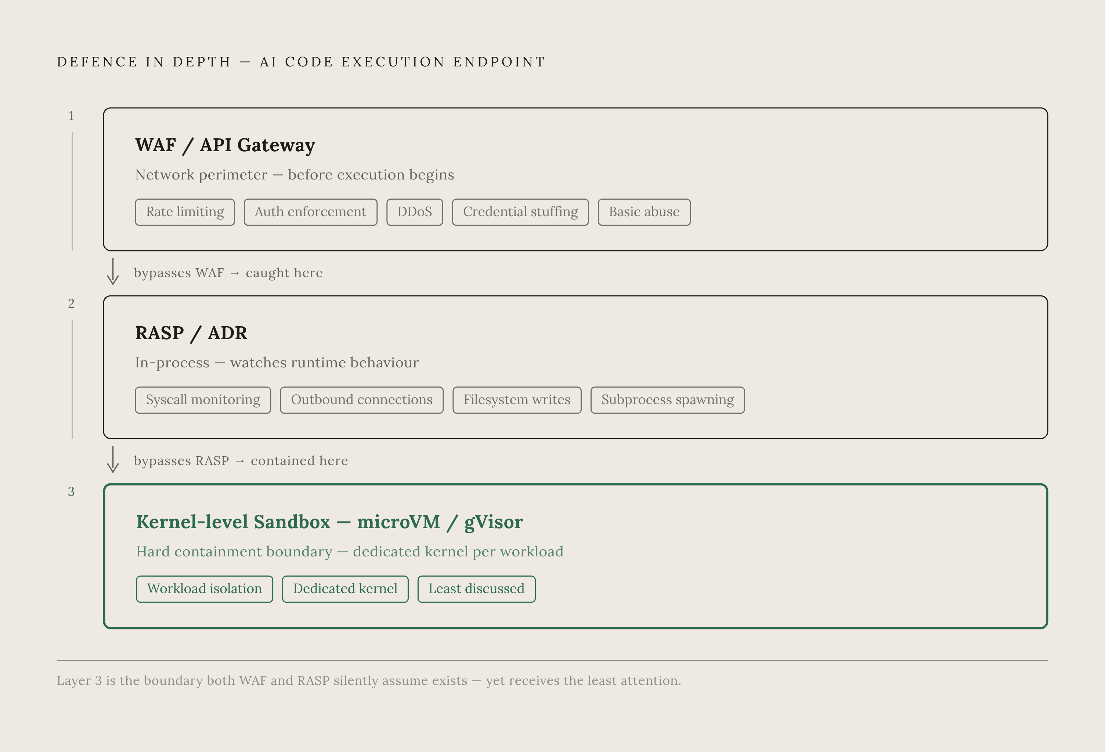The image size is (1105, 752).
Task: Click the Outbound connections tag
Action: (362, 400)
